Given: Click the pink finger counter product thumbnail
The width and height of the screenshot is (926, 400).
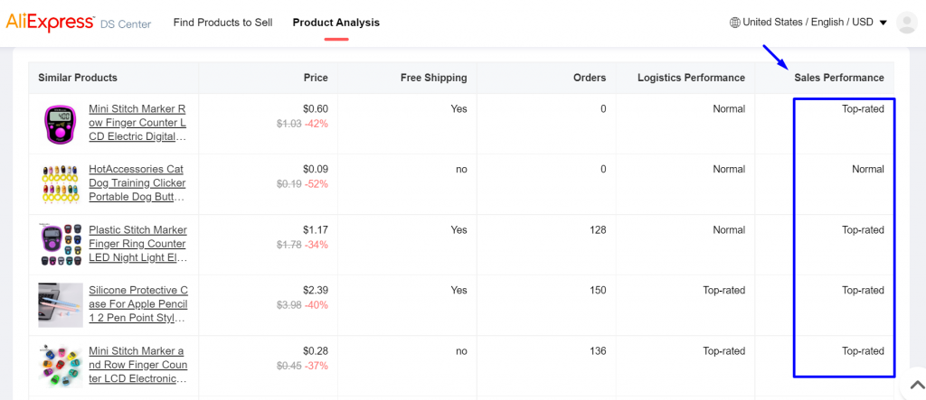Looking at the screenshot, I should click(61, 125).
